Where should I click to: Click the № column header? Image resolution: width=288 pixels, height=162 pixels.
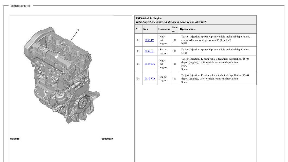(137, 29)
